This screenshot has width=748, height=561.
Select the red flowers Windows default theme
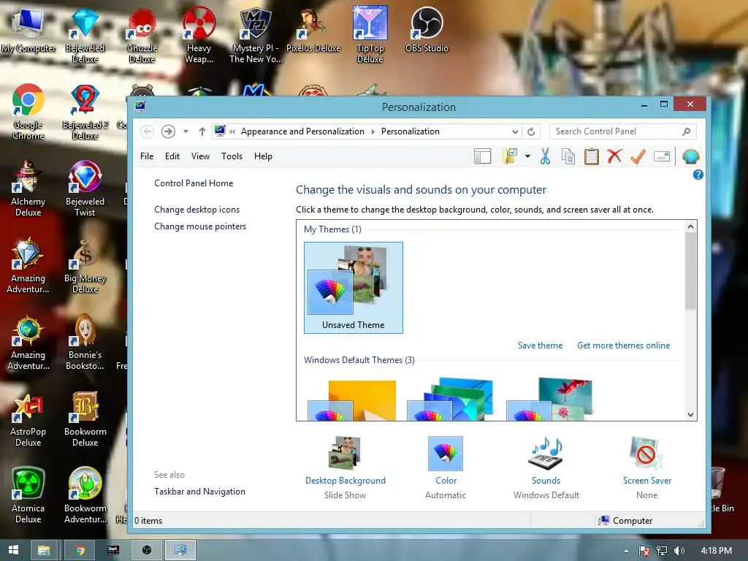click(549, 399)
